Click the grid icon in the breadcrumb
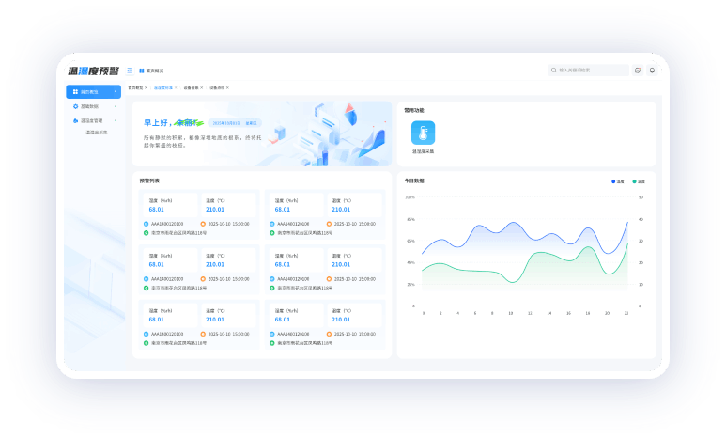726x439 pixels. coord(142,71)
